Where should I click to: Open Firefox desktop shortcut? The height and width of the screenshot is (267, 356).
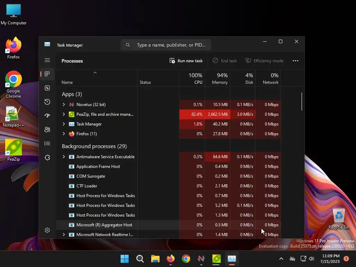coord(14,48)
